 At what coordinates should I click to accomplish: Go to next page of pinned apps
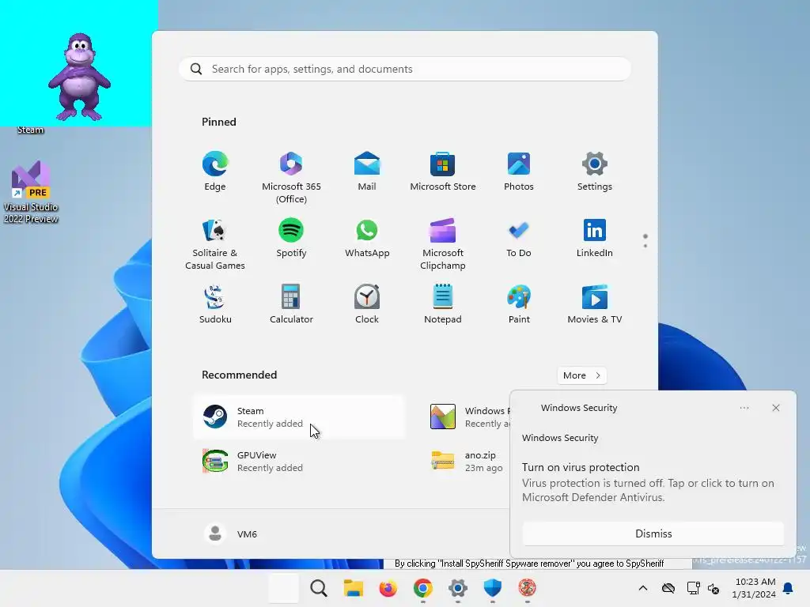[645, 246]
